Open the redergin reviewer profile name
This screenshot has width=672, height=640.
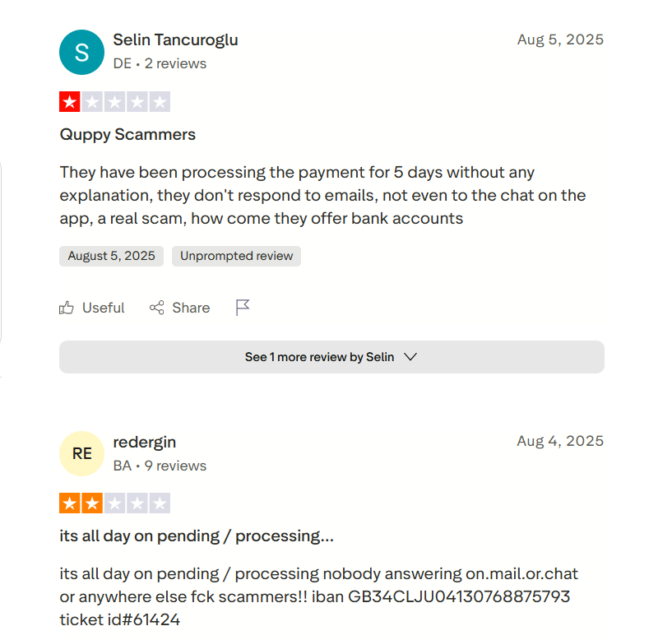click(x=144, y=442)
